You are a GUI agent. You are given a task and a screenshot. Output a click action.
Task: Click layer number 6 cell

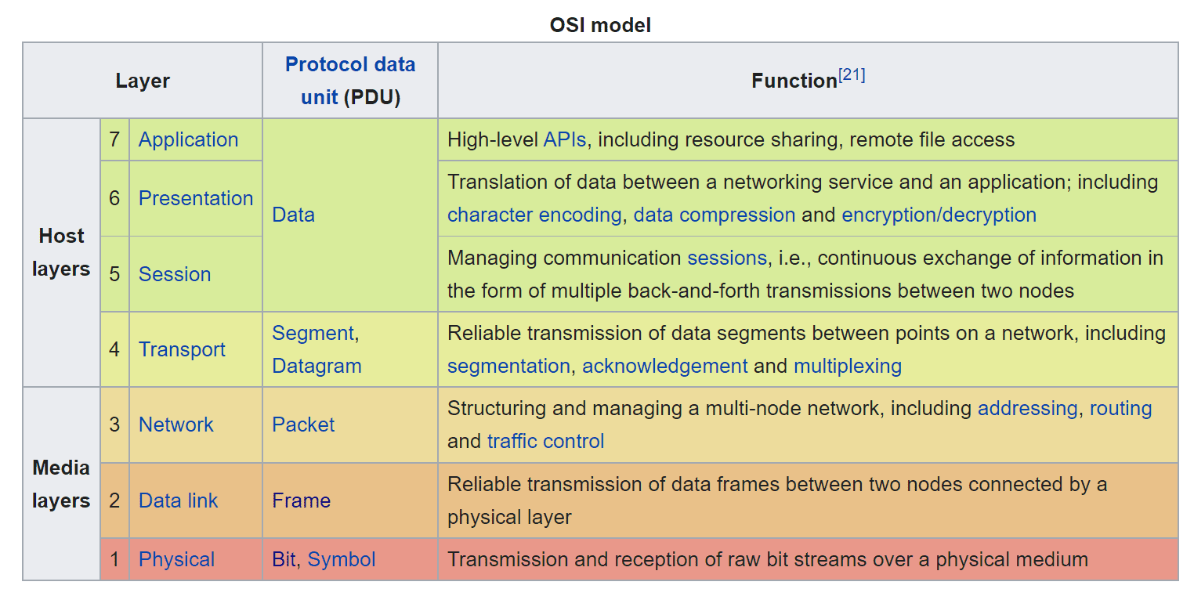[x=114, y=198]
